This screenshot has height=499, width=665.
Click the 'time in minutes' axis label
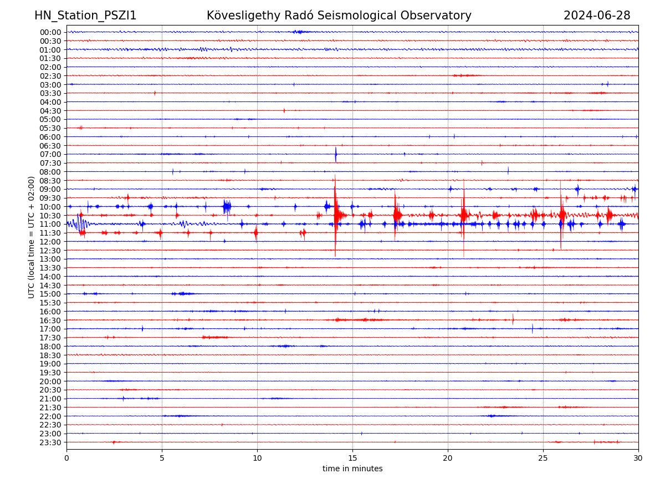pos(352,469)
